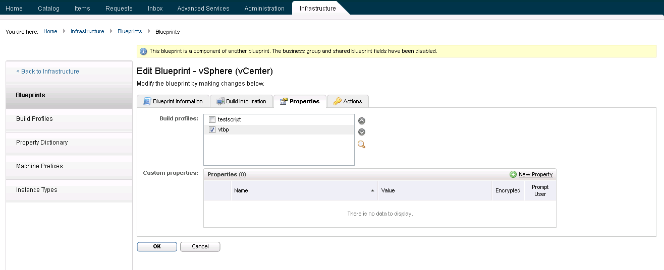This screenshot has height=270, width=664.
Task: Open the Requests top tab
Action: pyautogui.click(x=119, y=8)
